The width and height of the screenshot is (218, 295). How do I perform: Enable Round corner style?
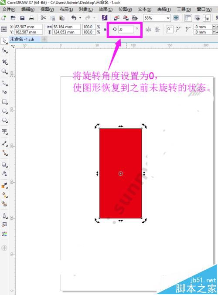pos(170,29)
